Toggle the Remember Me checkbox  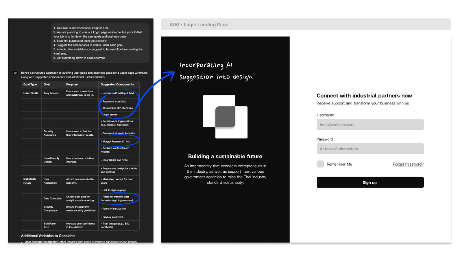point(320,164)
